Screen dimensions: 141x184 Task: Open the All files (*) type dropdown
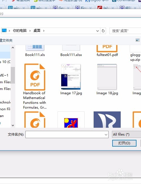[126, 134]
